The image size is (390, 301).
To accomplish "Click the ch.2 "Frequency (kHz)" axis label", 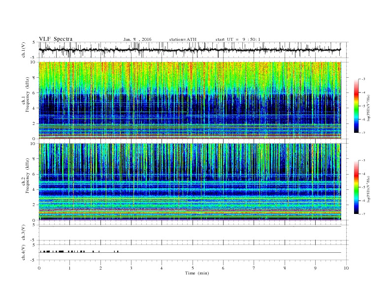I will [28, 175].
